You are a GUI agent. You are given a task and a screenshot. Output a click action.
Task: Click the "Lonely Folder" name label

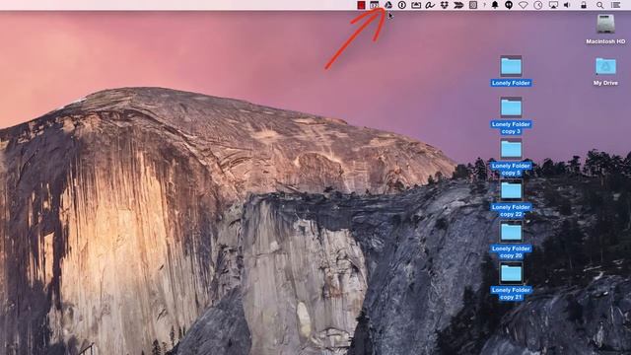click(511, 83)
